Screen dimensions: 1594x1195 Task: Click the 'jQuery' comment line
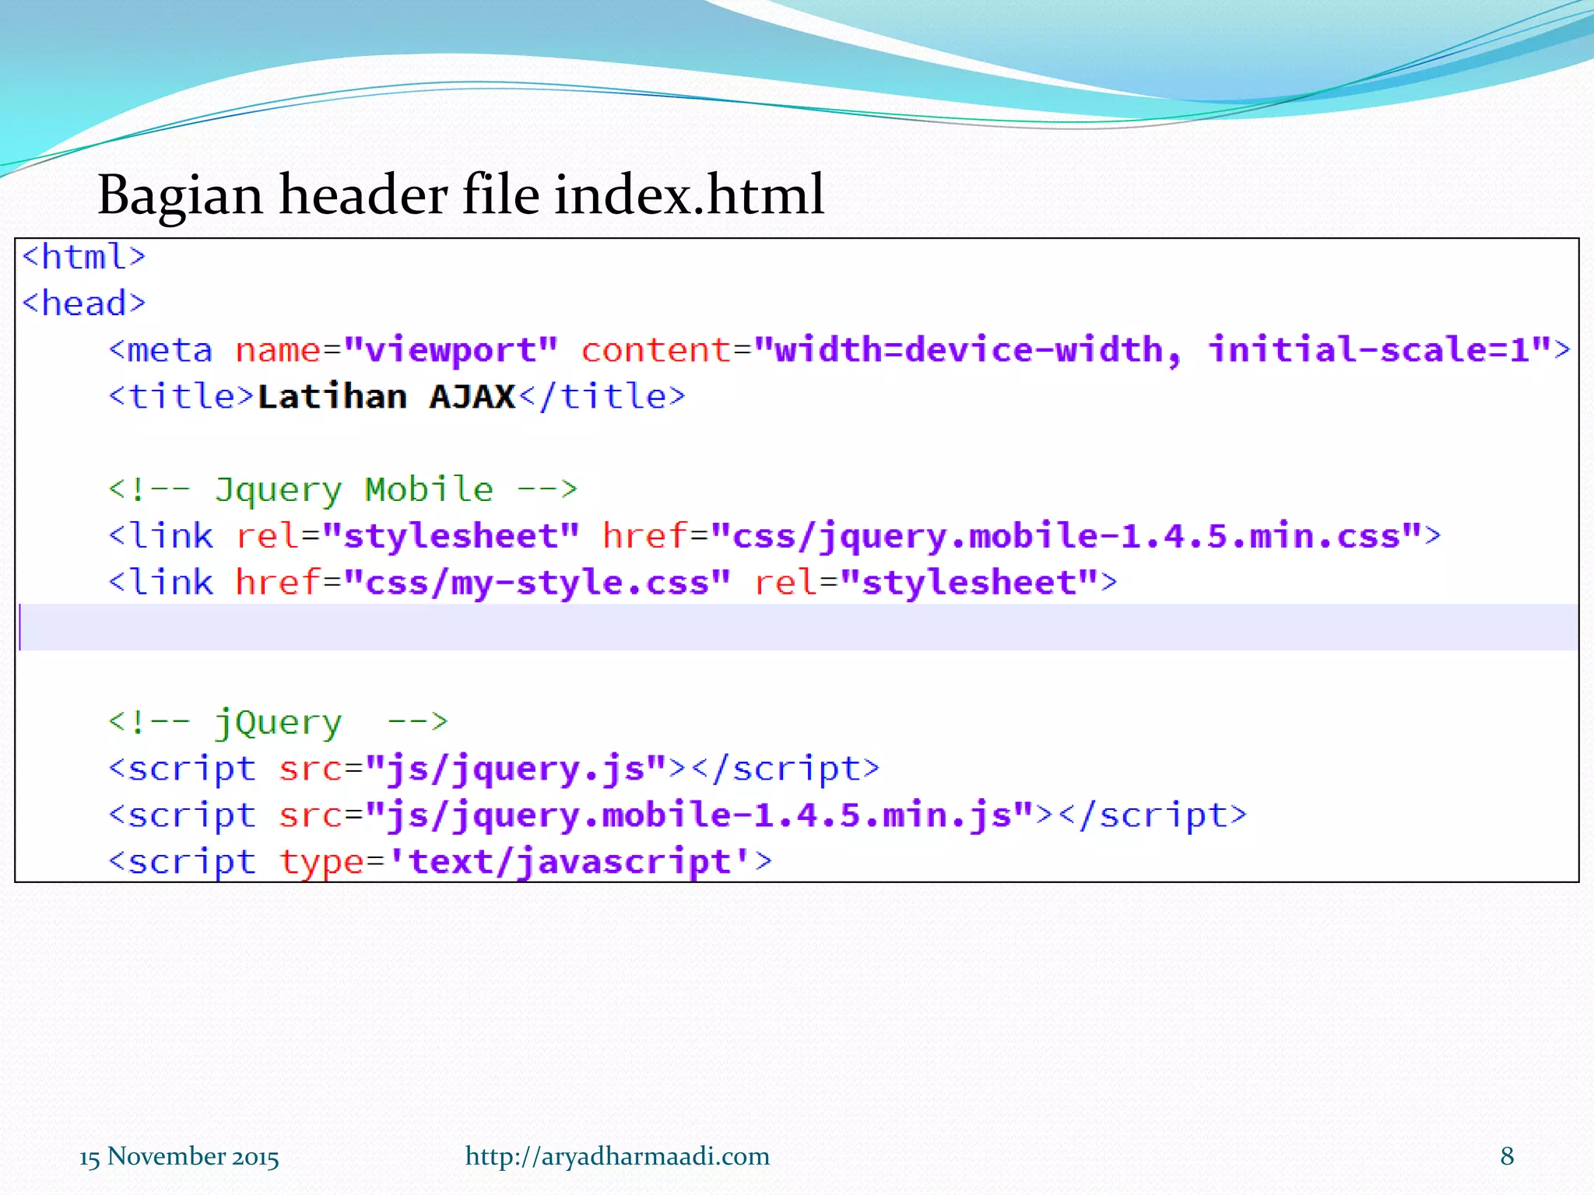pos(278,723)
